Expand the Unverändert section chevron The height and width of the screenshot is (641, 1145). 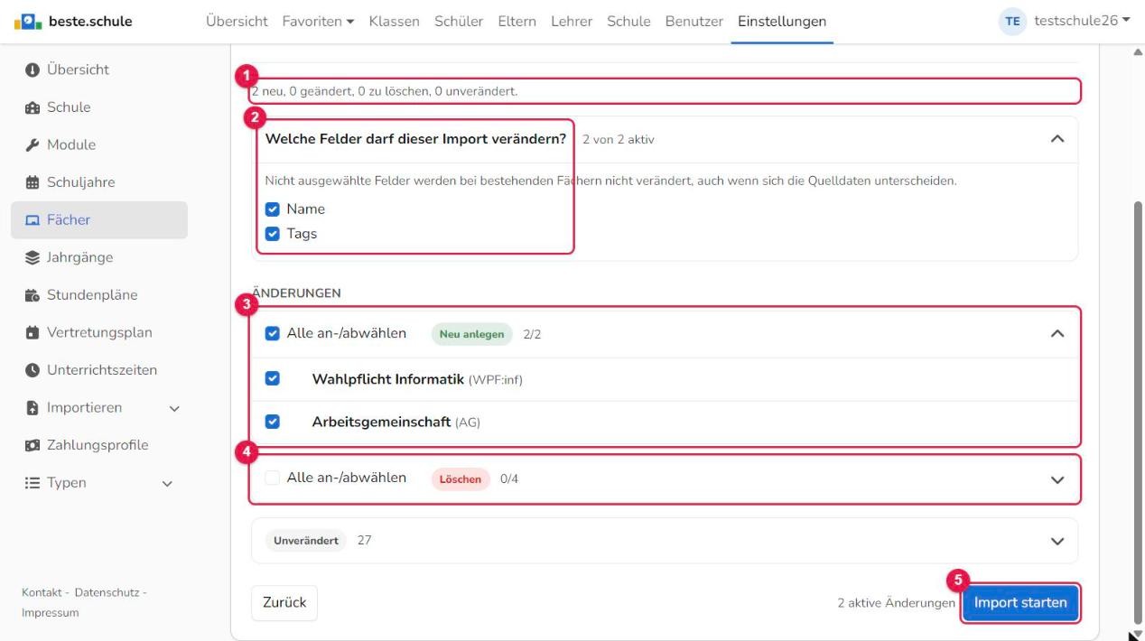[1057, 541]
